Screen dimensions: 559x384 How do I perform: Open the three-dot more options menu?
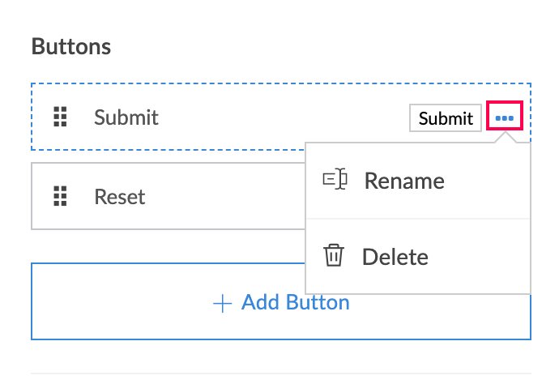[505, 118]
